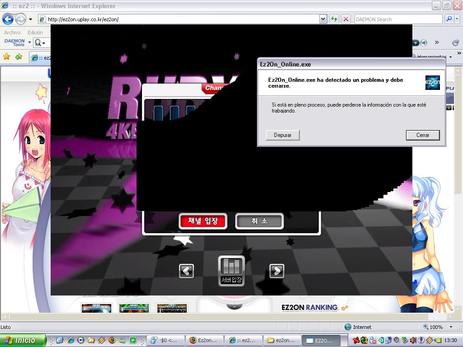Click the red Stop loading icon
Image resolution: width=463 pixels, height=347 pixels.
[x=345, y=19]
